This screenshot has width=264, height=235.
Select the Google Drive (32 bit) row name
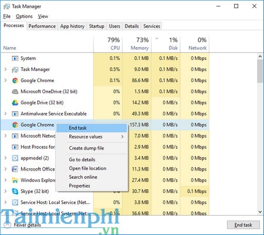pos(42,103)
